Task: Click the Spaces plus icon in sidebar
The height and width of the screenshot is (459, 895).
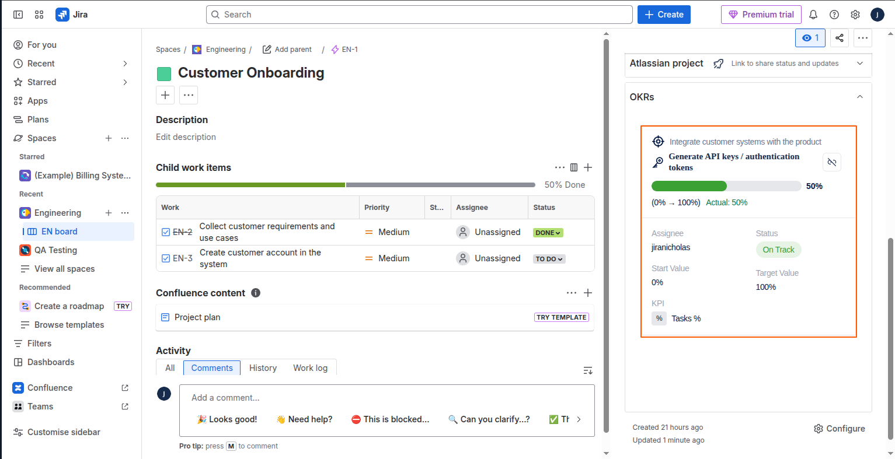Action: pos(109,138)
